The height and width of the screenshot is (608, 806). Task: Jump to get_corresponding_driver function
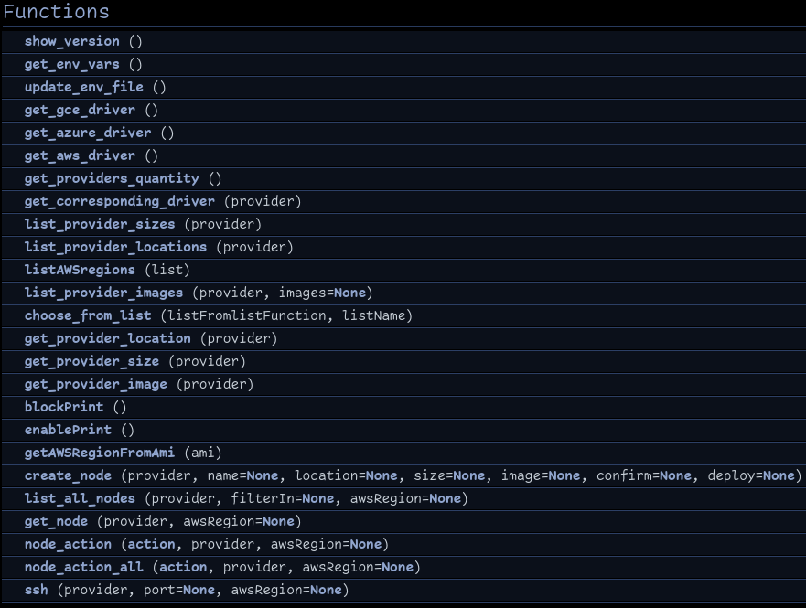point(120,201)
